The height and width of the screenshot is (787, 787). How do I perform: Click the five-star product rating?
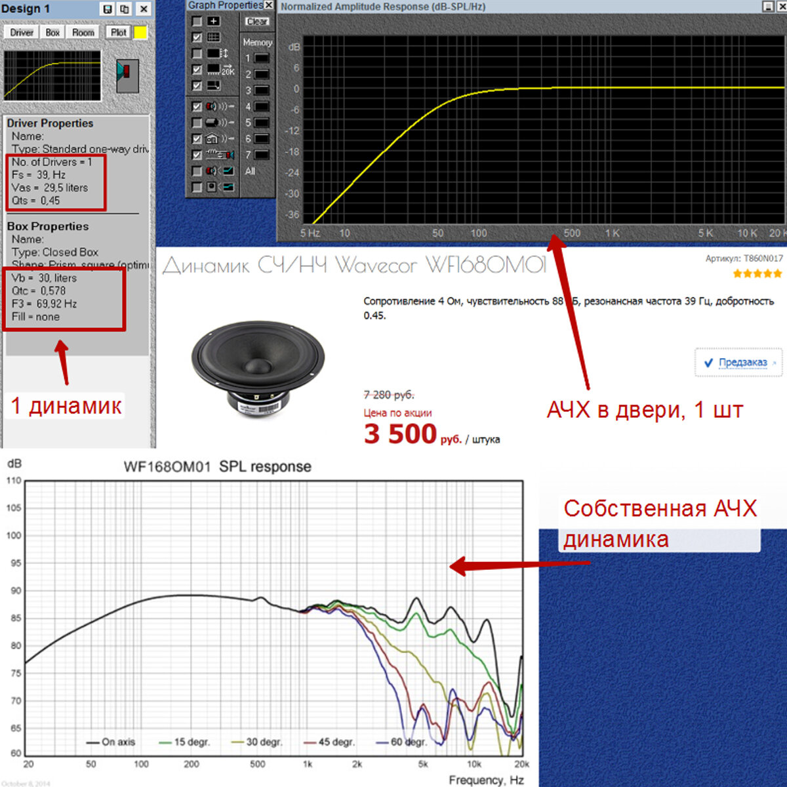tap(757, 273)
